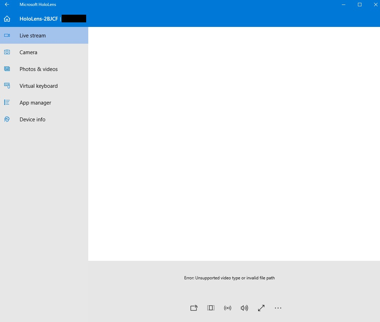380x322 pixels.
Task: Select the Live stream video camera icon
Action: [x=7, y=35]
